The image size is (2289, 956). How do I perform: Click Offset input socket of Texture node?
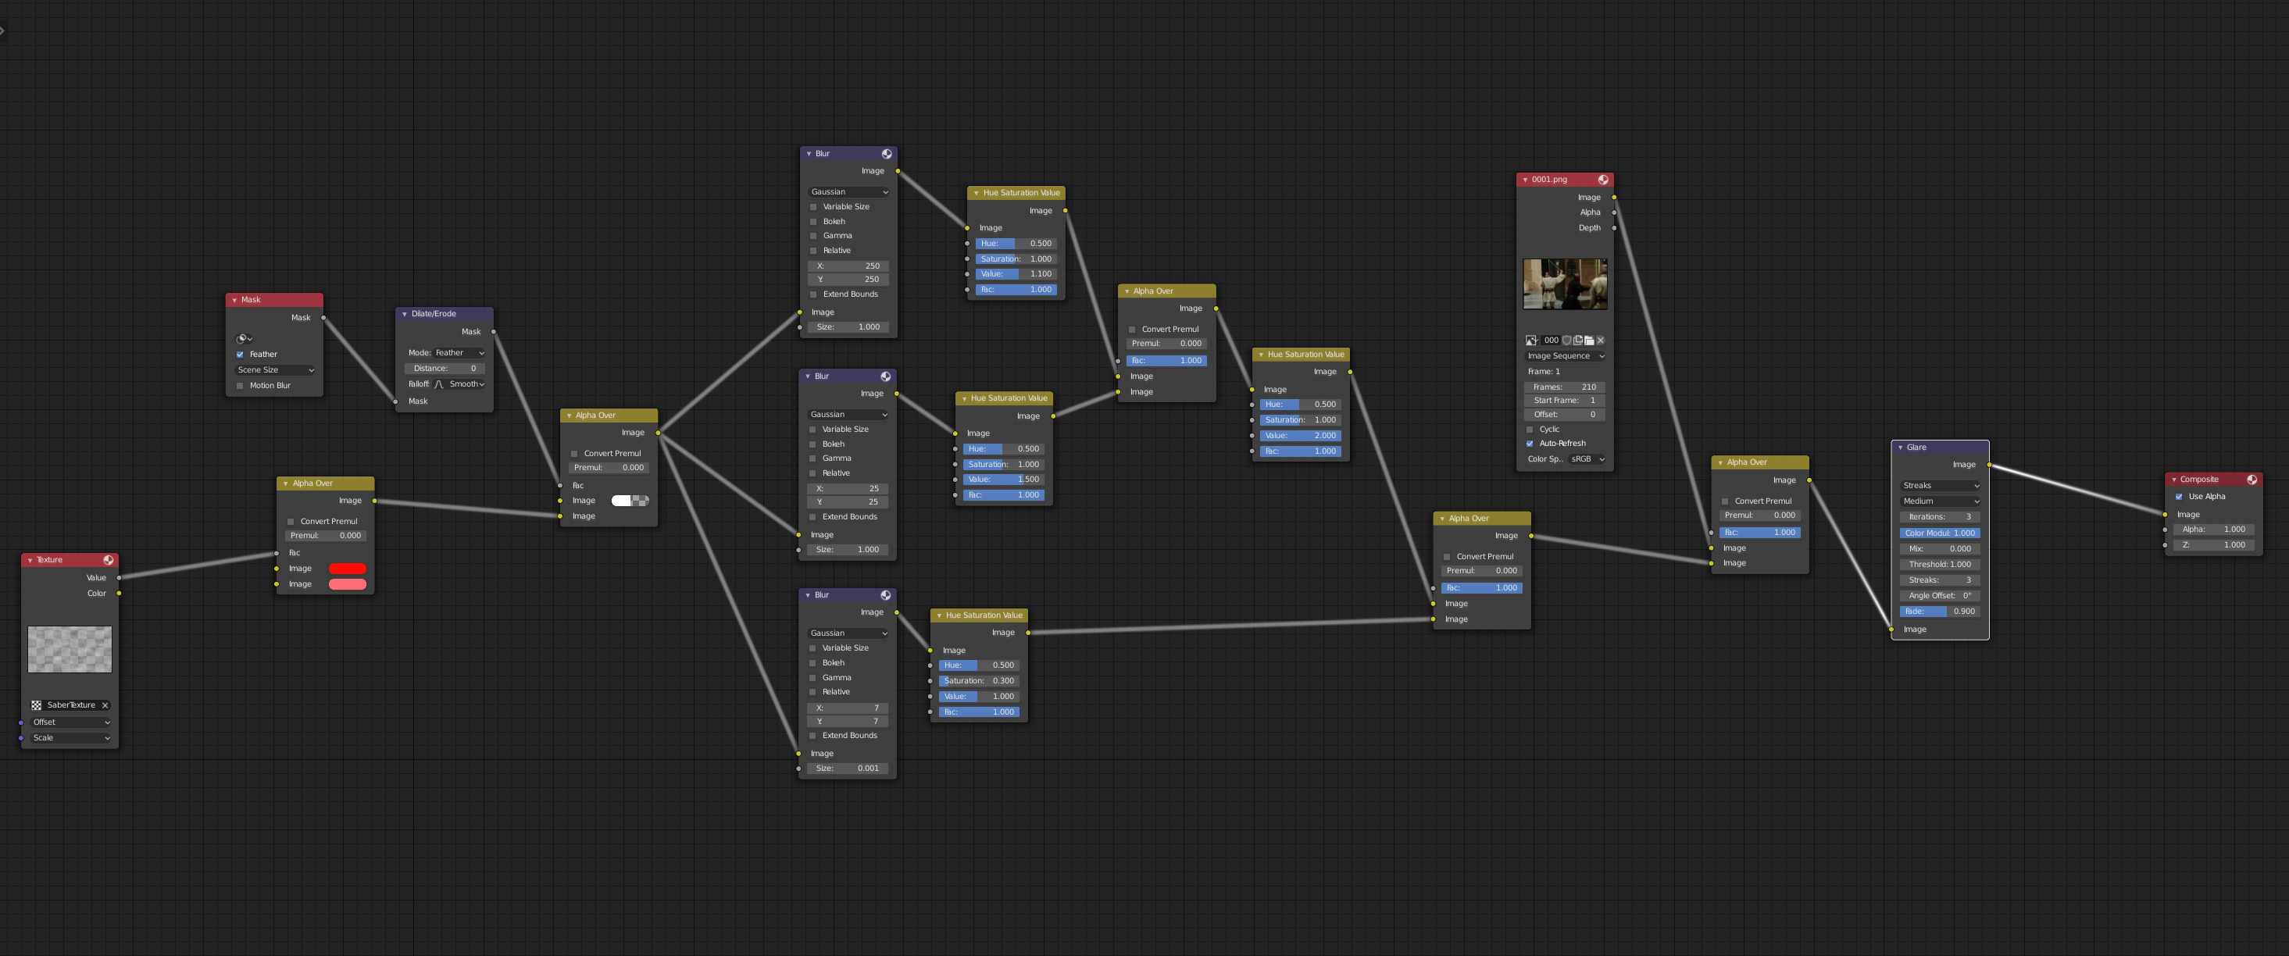tap(21, 722)
